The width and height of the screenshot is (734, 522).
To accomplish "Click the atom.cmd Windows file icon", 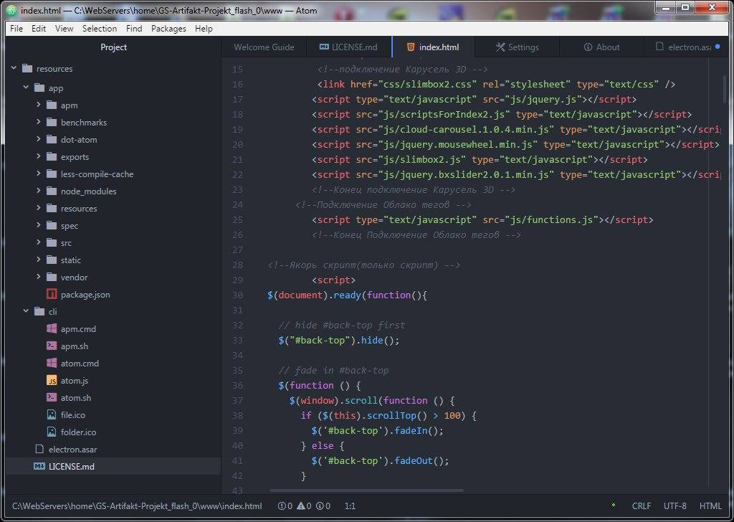I will point(52,363).
